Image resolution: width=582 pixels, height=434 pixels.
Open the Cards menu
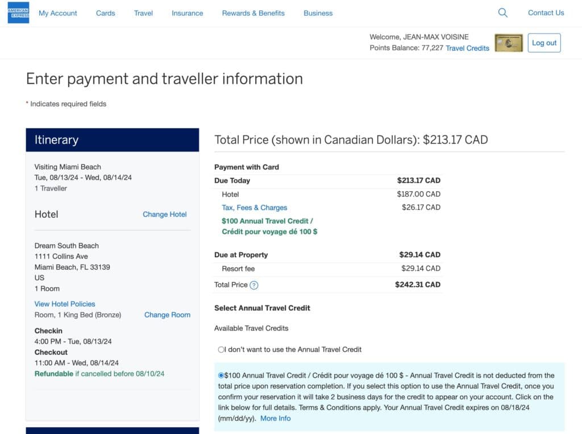[x=105, y=13]
